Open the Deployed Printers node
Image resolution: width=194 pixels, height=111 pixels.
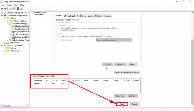(x=22, y=32)
